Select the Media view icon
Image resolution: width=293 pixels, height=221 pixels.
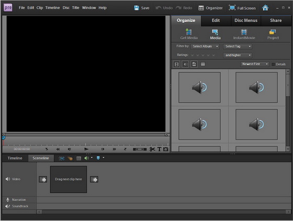coord(215,32)
